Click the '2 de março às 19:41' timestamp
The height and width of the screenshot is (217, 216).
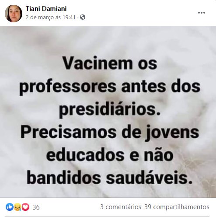[51, 17]
